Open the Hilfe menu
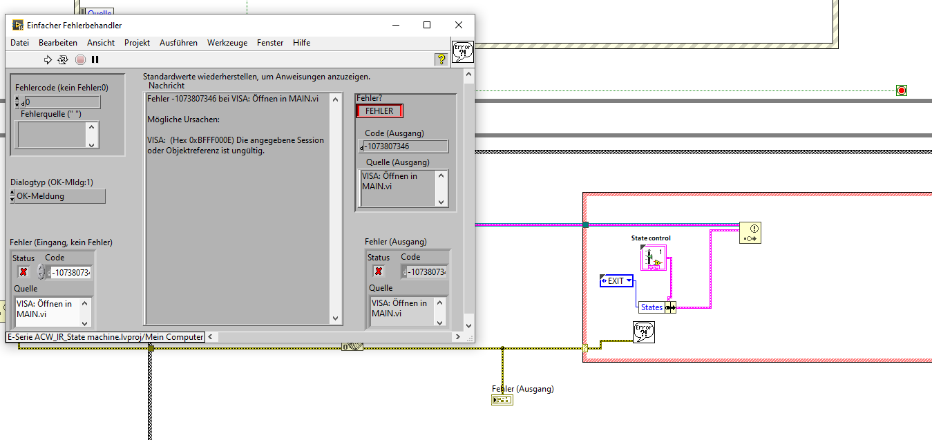The width and height of the screenshot is (932, 440). 302,43
